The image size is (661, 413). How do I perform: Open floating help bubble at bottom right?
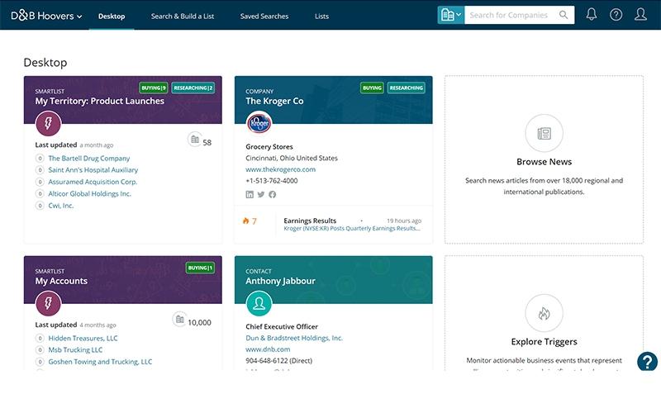tap(648, 361)
